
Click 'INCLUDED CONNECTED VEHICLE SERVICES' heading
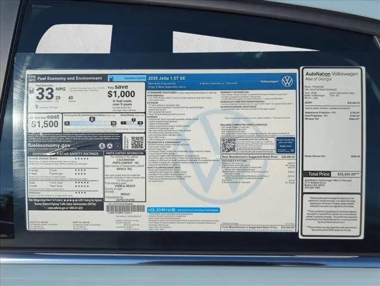(244, 125)
